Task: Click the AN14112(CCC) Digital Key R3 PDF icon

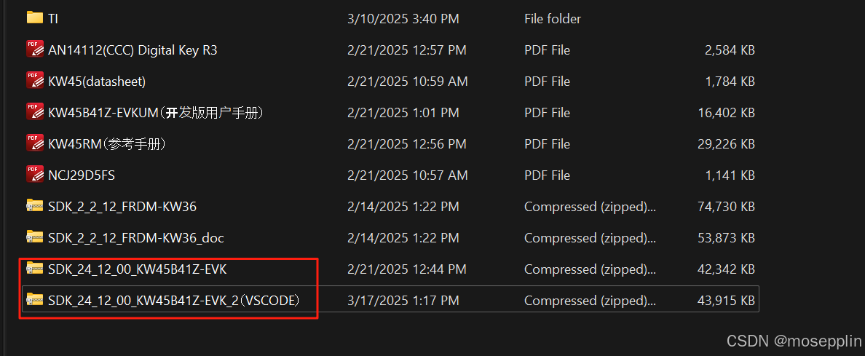Action: click(x=35, y=50)
